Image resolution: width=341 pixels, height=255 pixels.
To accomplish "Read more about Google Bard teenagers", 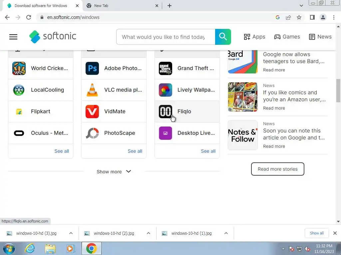I will point(274,70).
